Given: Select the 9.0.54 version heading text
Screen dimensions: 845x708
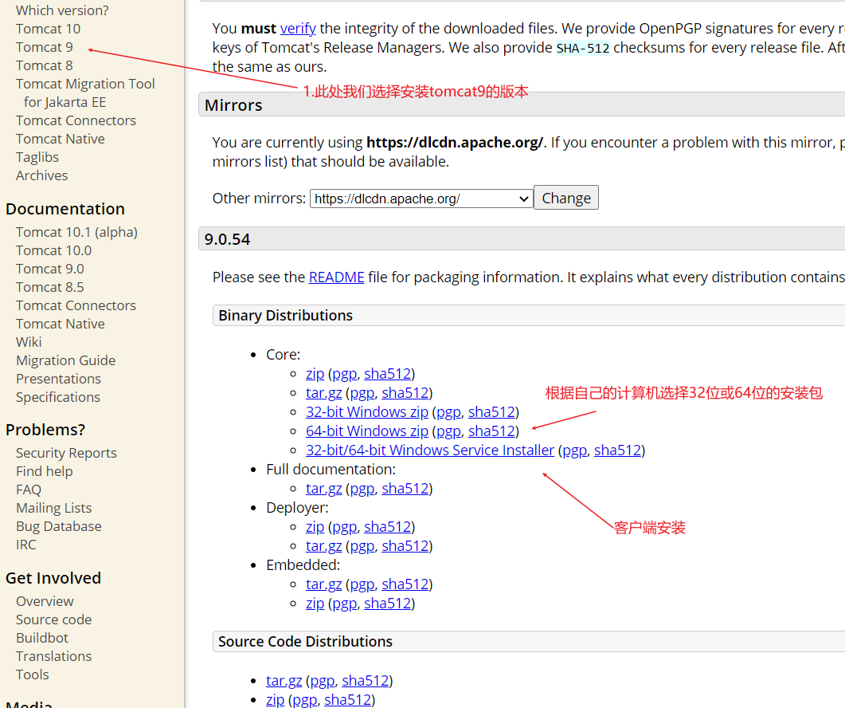Looking at the screenshot, I should click(228, 239).
